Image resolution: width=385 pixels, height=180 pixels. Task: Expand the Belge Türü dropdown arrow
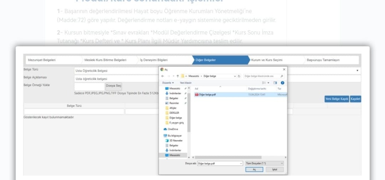(x=357, y=70)
